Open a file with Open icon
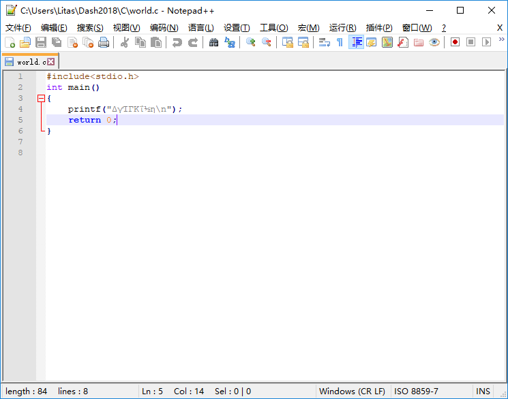This screenshot has width=508, height=399. pos(25,42)
